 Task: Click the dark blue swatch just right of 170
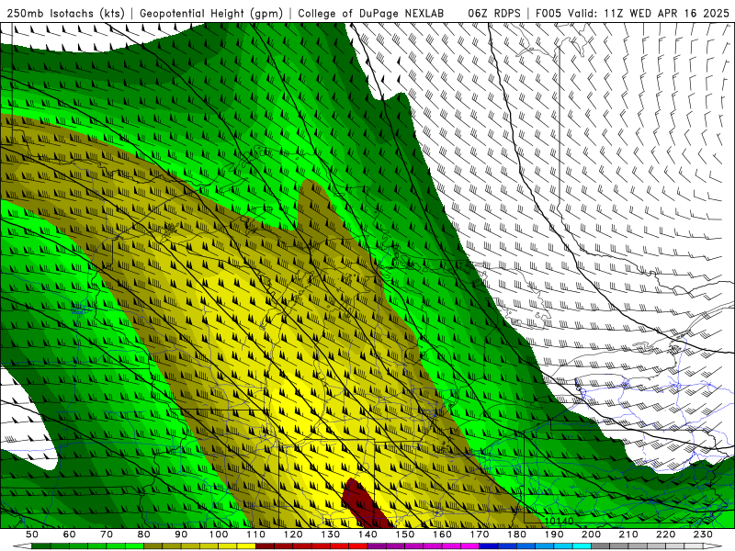[489, 546]
